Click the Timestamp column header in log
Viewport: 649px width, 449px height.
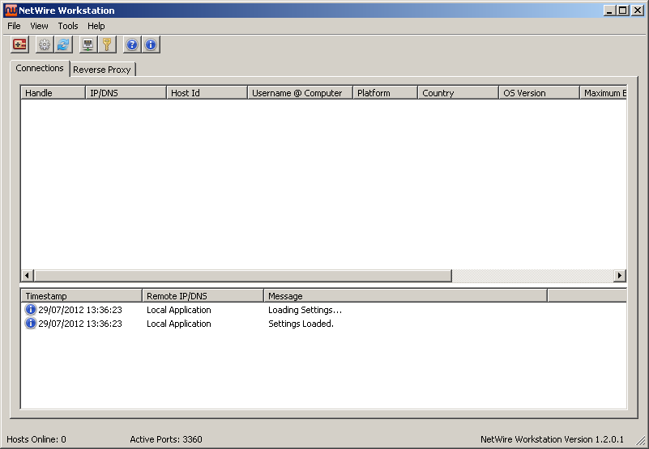tap(81, 295)
